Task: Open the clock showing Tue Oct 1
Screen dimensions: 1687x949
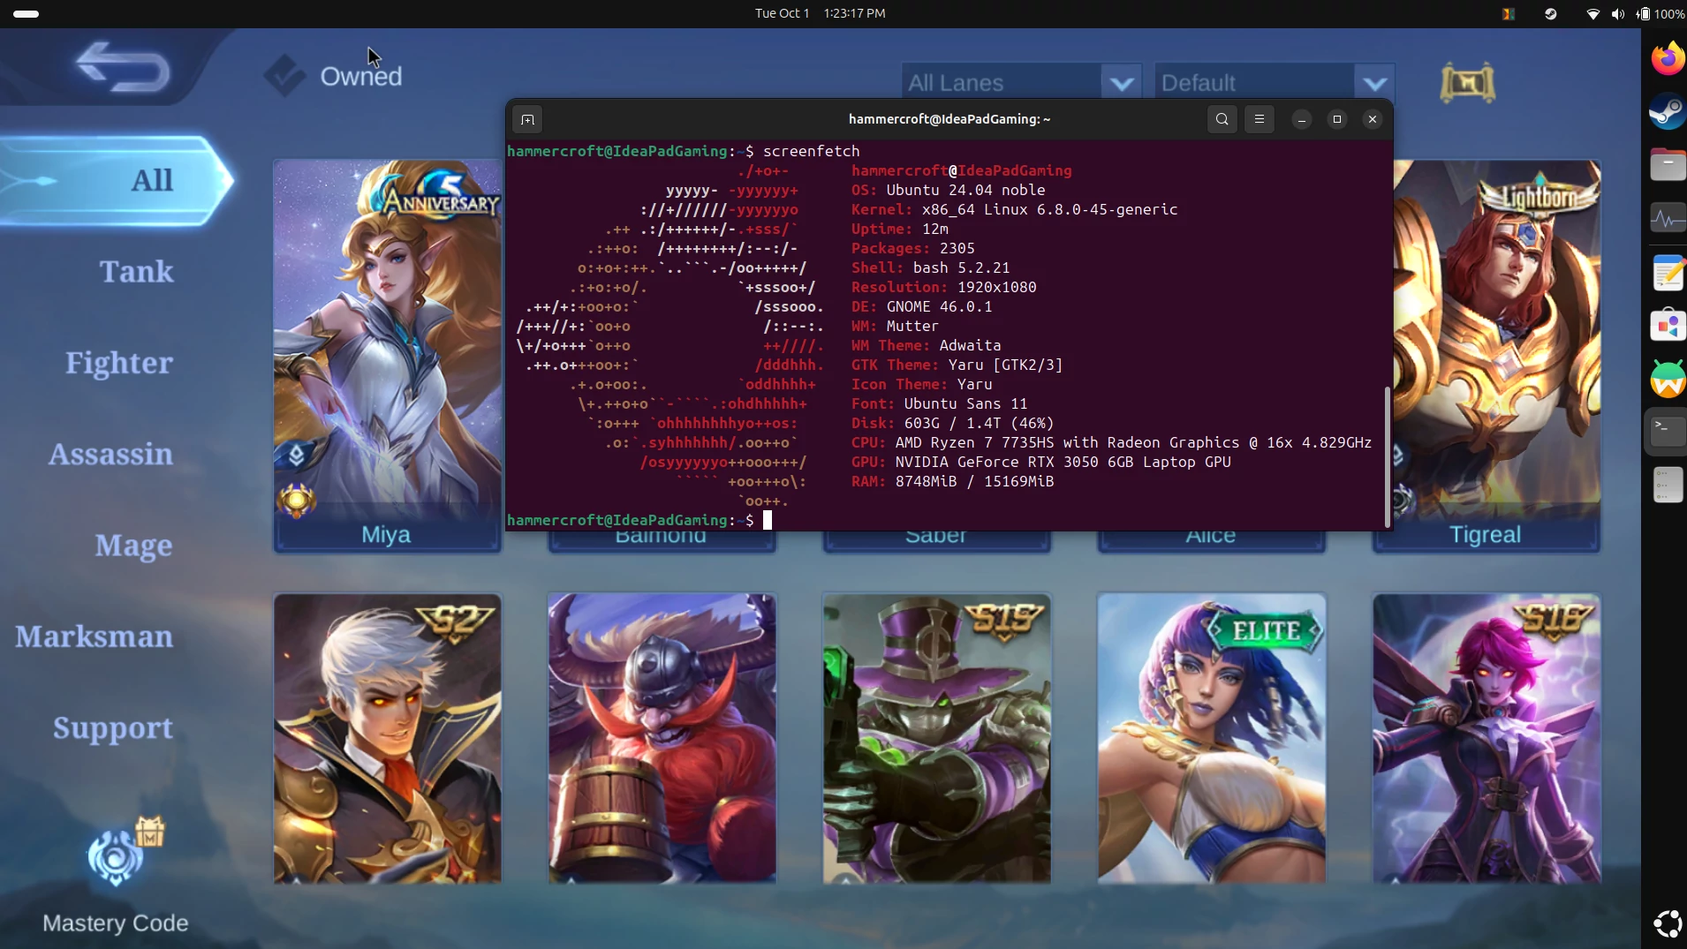Action: coord(820,13)
